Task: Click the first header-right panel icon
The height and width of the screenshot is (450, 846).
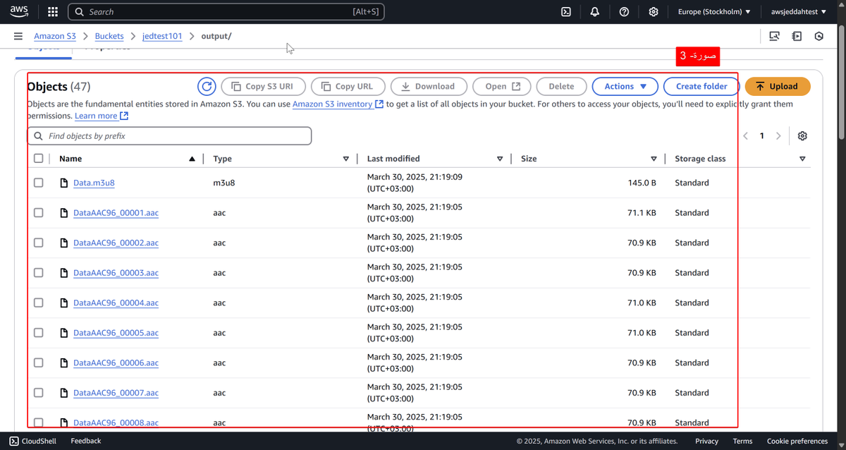Action: tap(775, 36)
